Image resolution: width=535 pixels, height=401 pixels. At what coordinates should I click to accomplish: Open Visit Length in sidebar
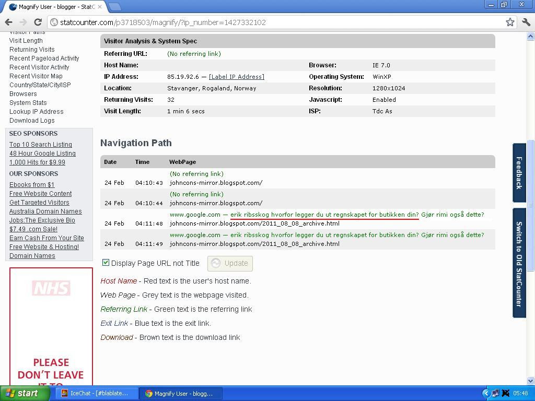coord(26,41)
